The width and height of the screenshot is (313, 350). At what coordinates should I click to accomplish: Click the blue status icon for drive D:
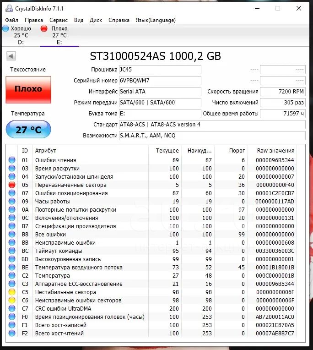5,28
